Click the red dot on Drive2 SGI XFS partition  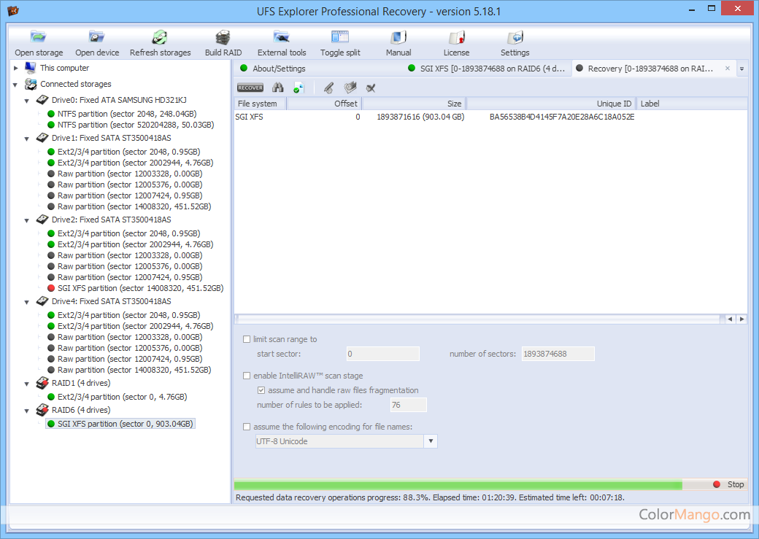(x=51, y=288)
